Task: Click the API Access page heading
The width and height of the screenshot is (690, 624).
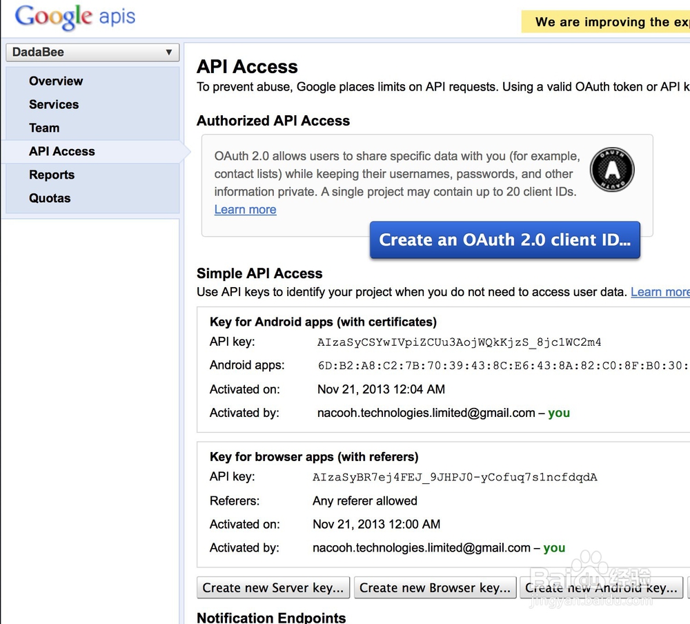Action: [x=247, y=66]
